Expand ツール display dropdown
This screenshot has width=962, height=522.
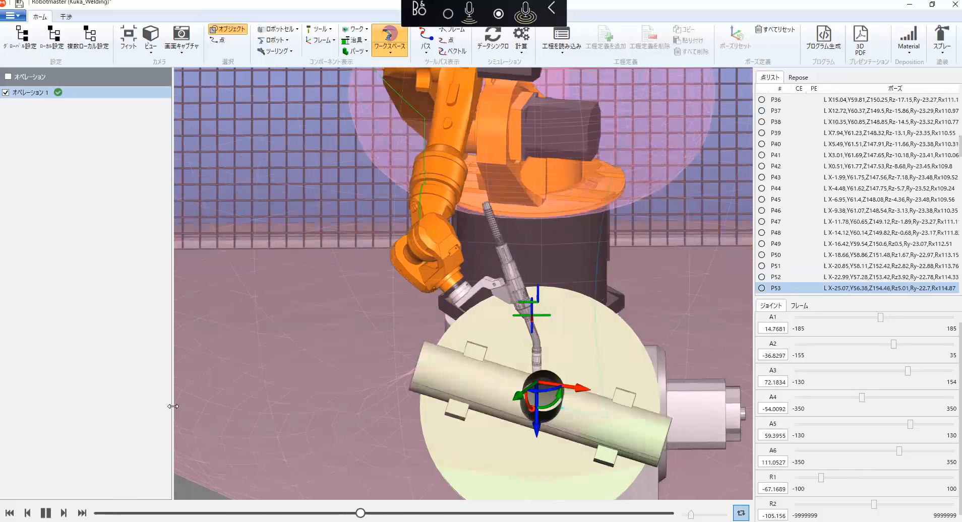(319, 29)
